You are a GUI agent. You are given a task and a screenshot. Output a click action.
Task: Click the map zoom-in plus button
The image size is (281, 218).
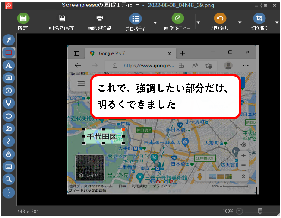[243, 156]
